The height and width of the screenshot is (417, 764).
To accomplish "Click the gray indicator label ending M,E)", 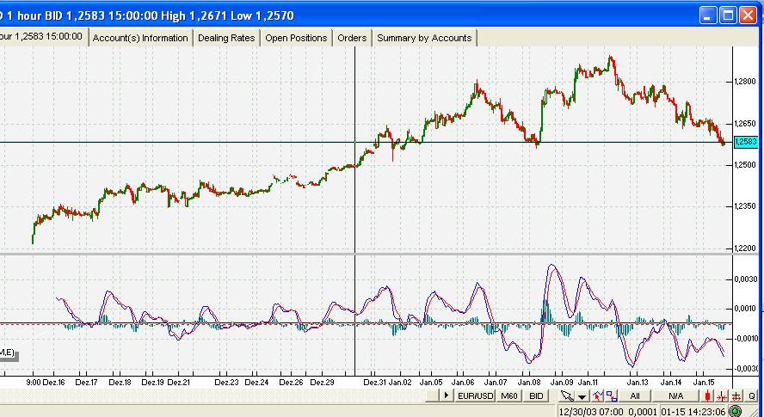I will coord(9,352).
